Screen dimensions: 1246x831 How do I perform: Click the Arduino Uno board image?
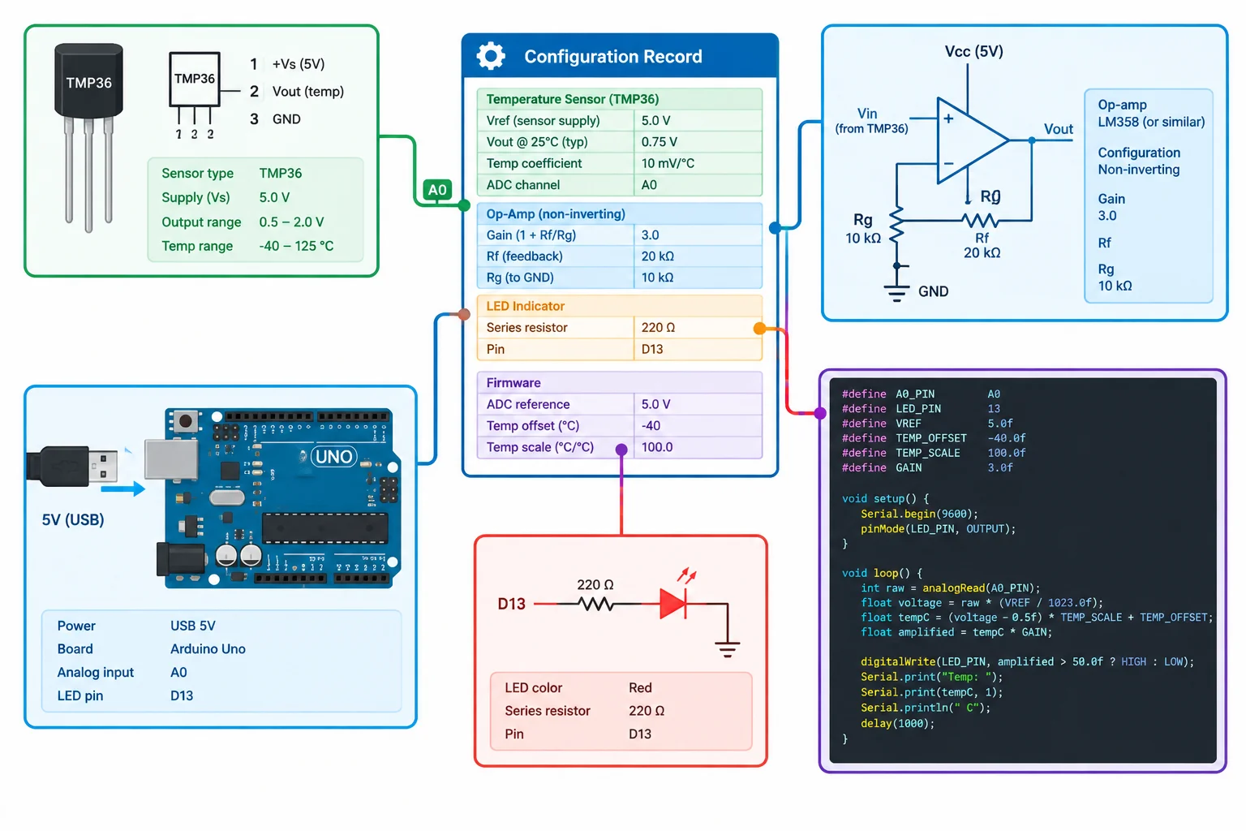click(278, 498)
